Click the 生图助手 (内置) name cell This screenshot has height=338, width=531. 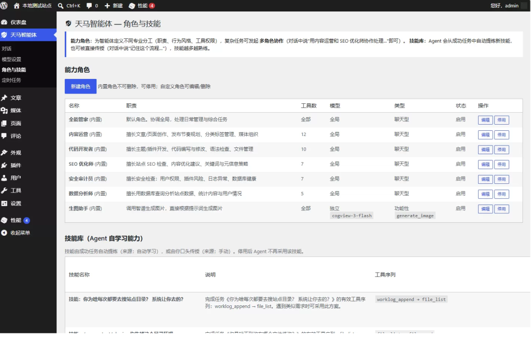pos(85,208)
